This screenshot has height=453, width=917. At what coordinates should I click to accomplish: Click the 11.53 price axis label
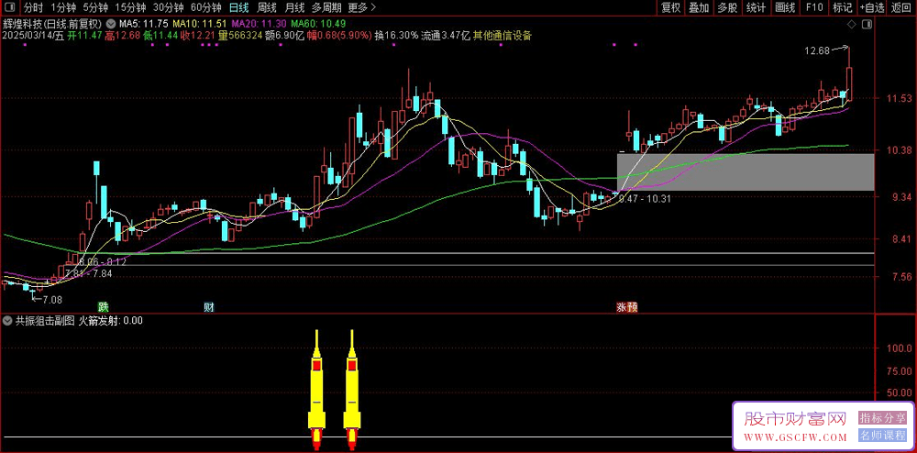pyautogui.click(x=900, y=99)
